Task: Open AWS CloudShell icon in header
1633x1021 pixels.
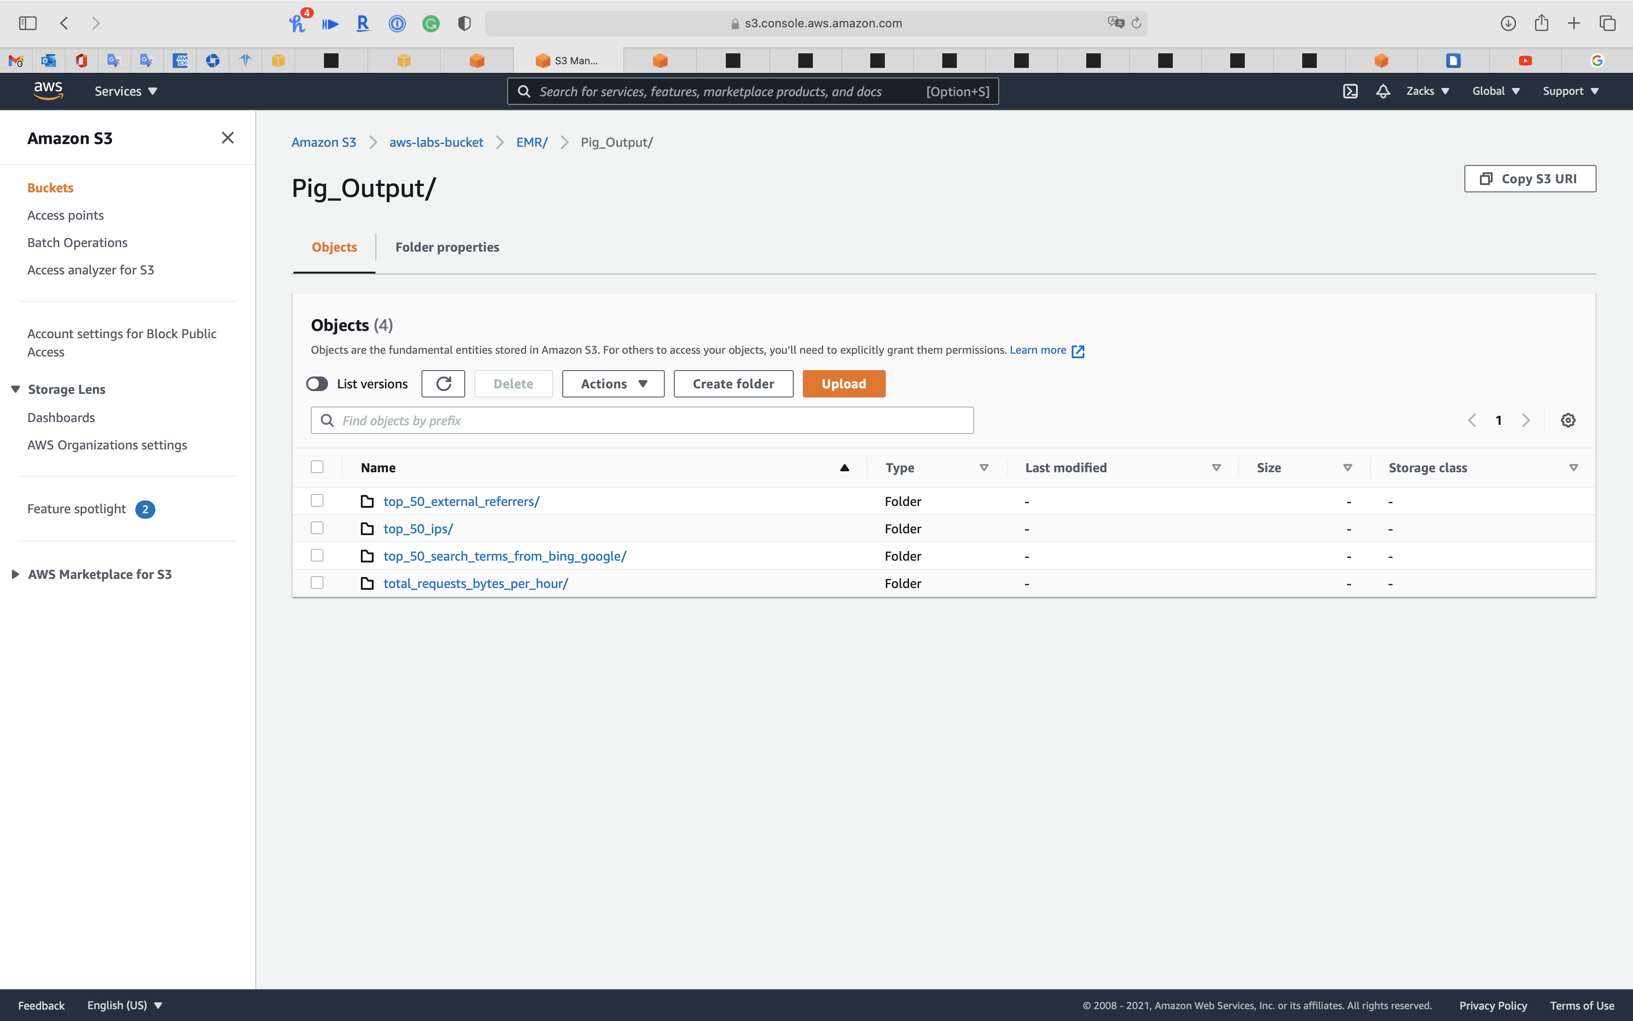Action: pos(1350,91)
